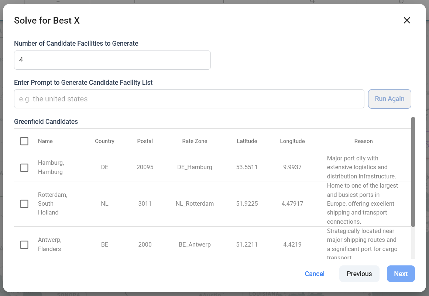The image size is (429, 296).
Task: Toggle the select-all candidates header checkbox
Action: [24, 141]
